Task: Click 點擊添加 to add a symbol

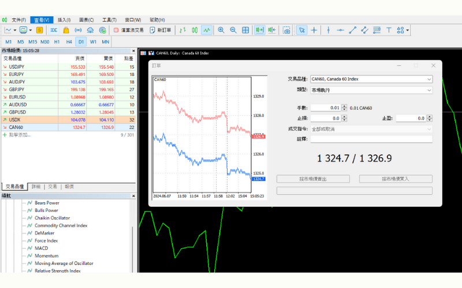Action: pos(20,135)
